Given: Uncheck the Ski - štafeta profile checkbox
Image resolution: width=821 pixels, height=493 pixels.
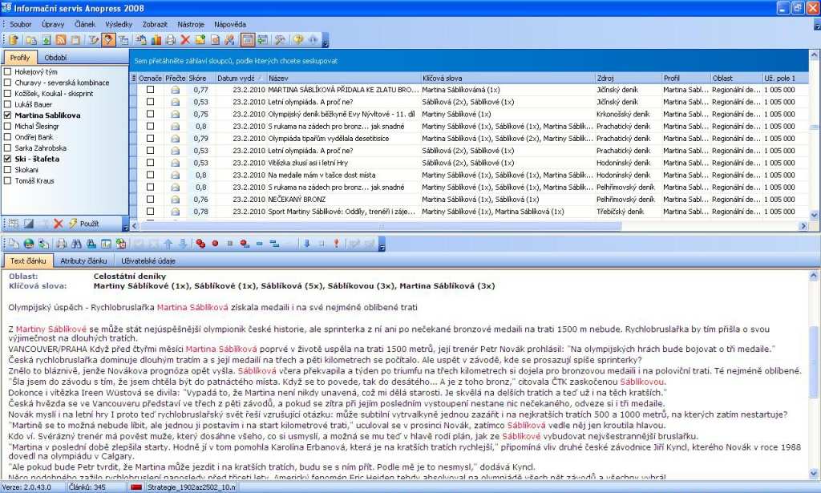Looking at the screenshot, I should coord(7,159).
